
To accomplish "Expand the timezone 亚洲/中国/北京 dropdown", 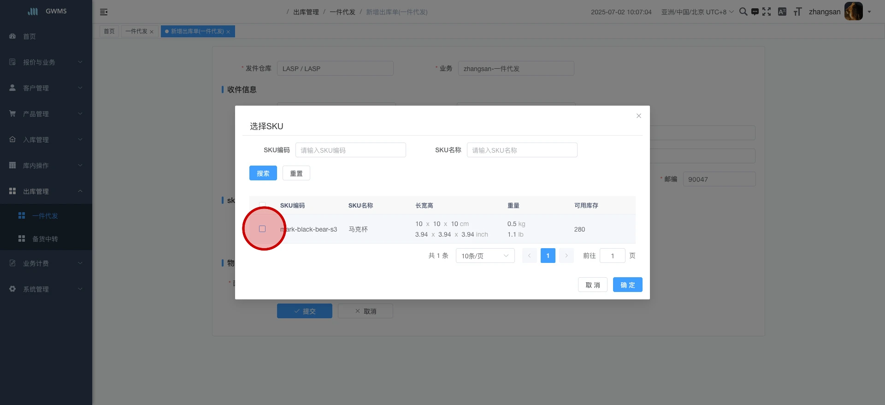I will [697, 12].
